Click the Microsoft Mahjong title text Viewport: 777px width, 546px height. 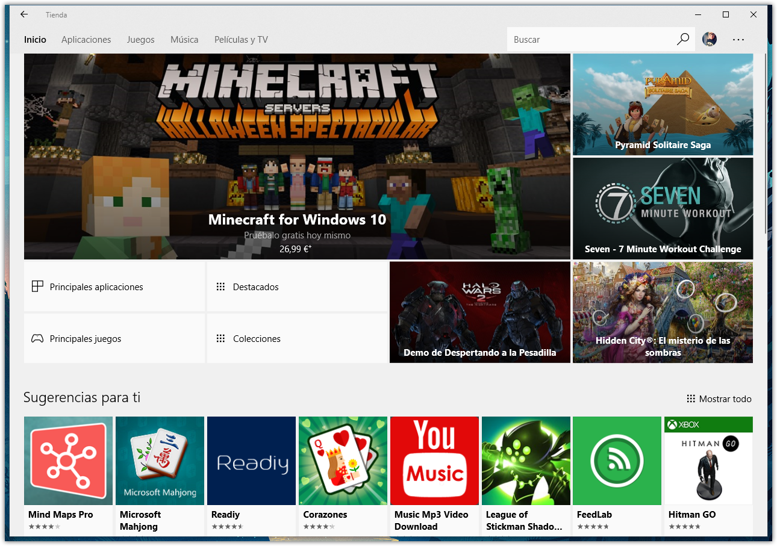(140, 521)
